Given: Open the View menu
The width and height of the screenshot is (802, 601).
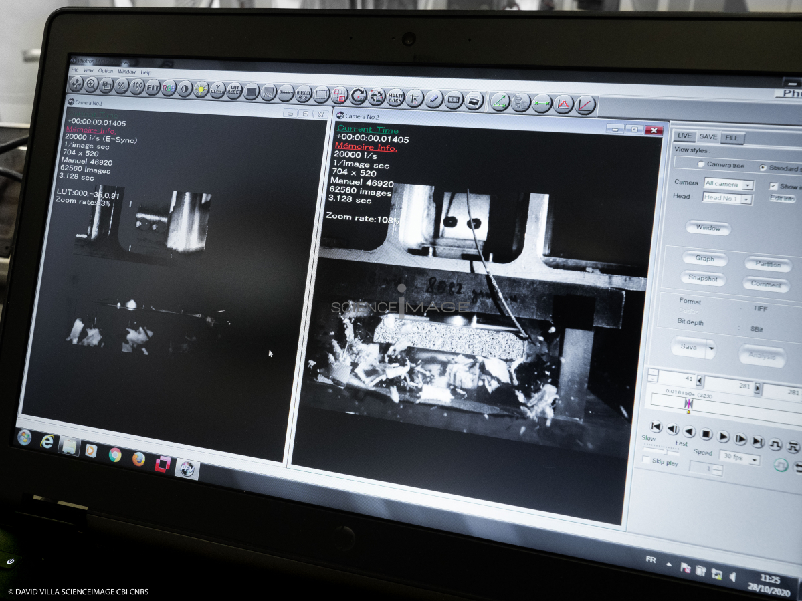Looking at the screenshot, I should pos(88,70).
